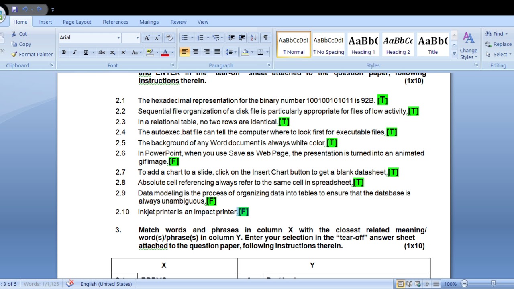Apply the Heading 2 style
The width and height of the screenshot is (514, 289).
pyautogui.click(x=398, y=45)
